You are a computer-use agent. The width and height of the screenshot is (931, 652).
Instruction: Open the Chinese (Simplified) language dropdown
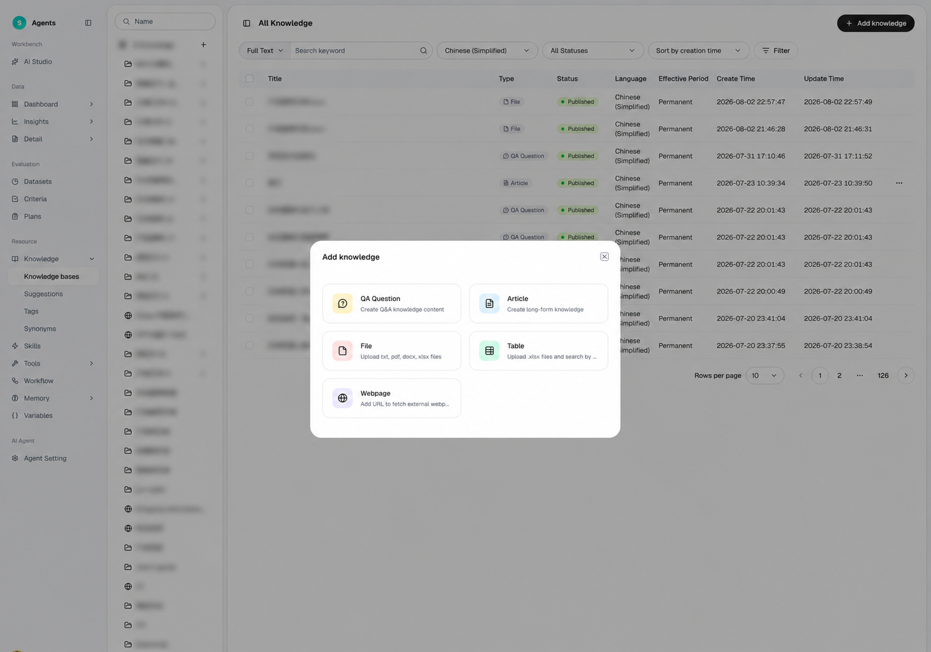point(487,50)
